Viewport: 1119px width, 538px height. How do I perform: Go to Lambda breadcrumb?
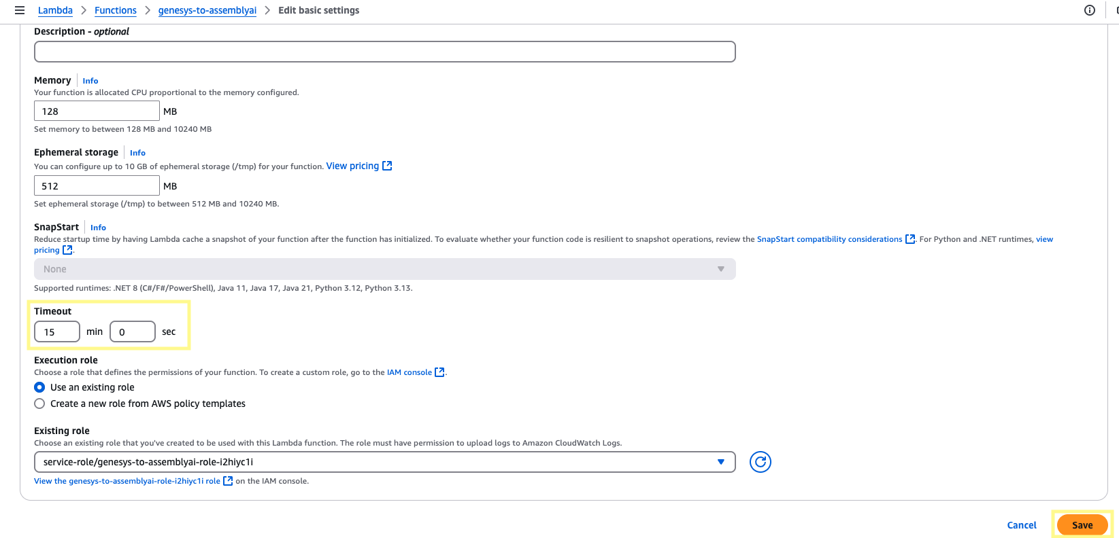coord(55,10)
